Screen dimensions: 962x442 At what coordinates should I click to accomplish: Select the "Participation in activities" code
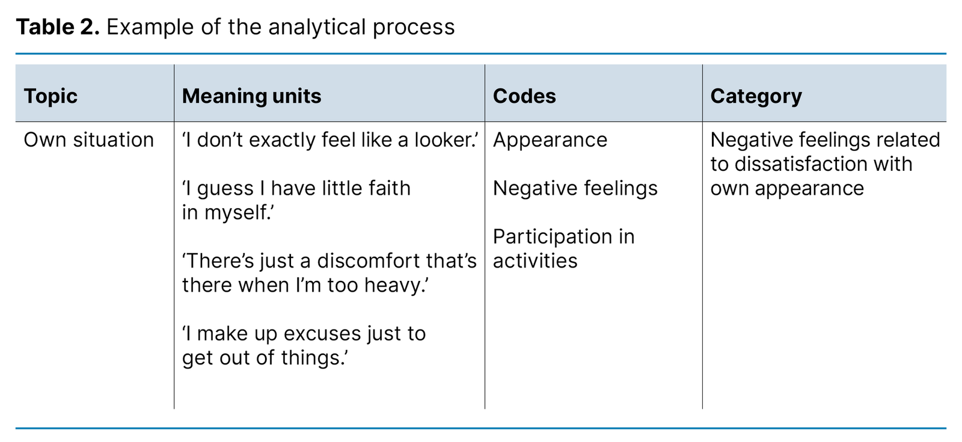point(563,248)
